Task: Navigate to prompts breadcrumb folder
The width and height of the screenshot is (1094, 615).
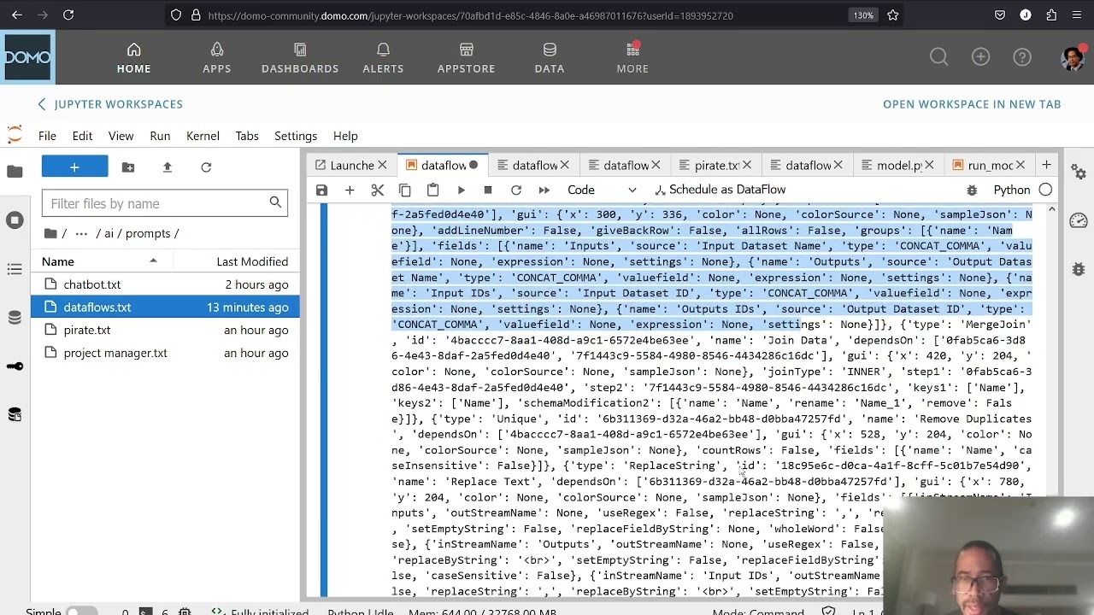Action: click(x=148, y=233)
